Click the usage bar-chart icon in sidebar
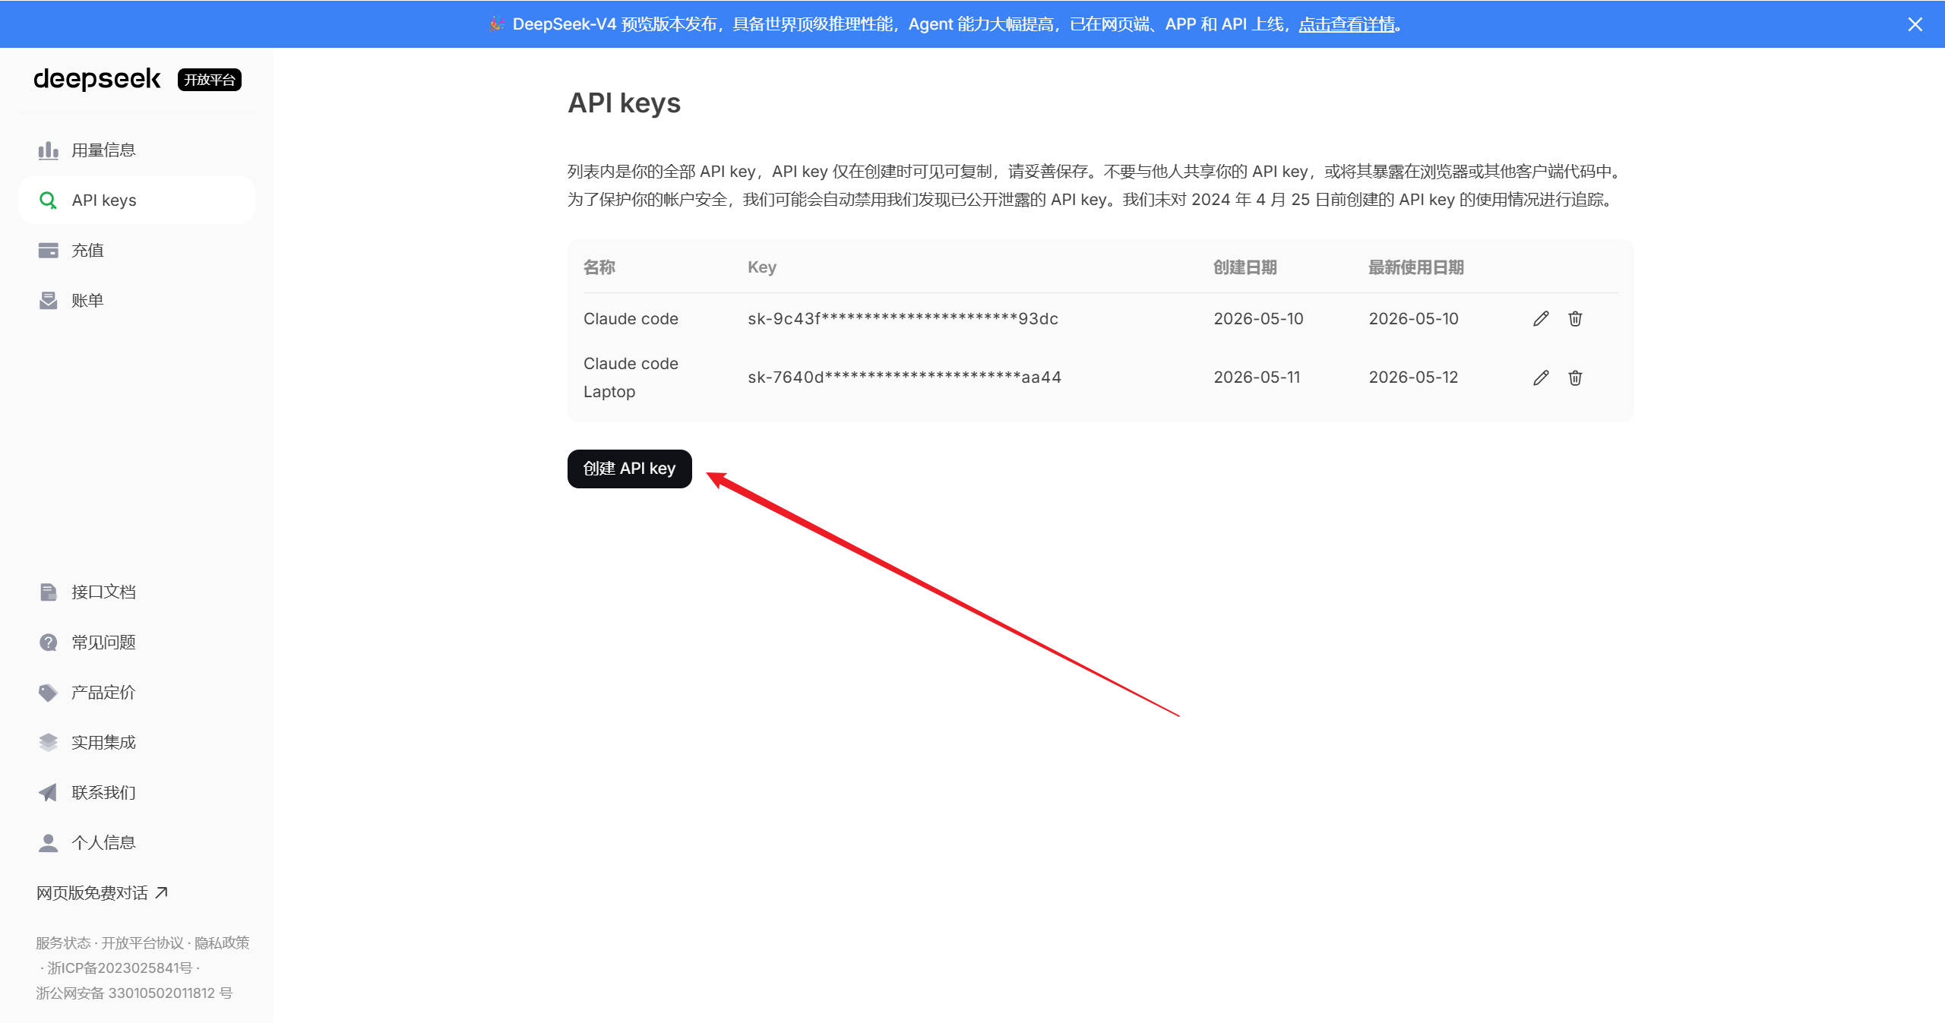1945x1023 pixels. tap(48, 150)
